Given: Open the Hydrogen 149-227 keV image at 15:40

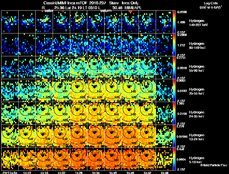Looking at the screenshot, I should pos(113,22).
